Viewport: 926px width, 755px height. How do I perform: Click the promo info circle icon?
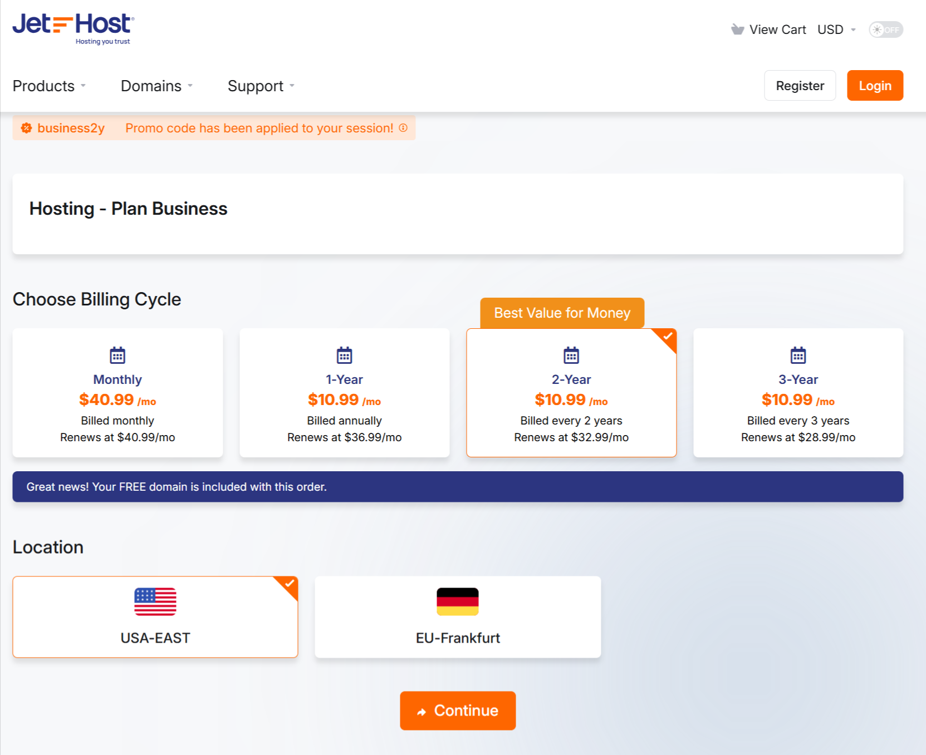[403, 128]
